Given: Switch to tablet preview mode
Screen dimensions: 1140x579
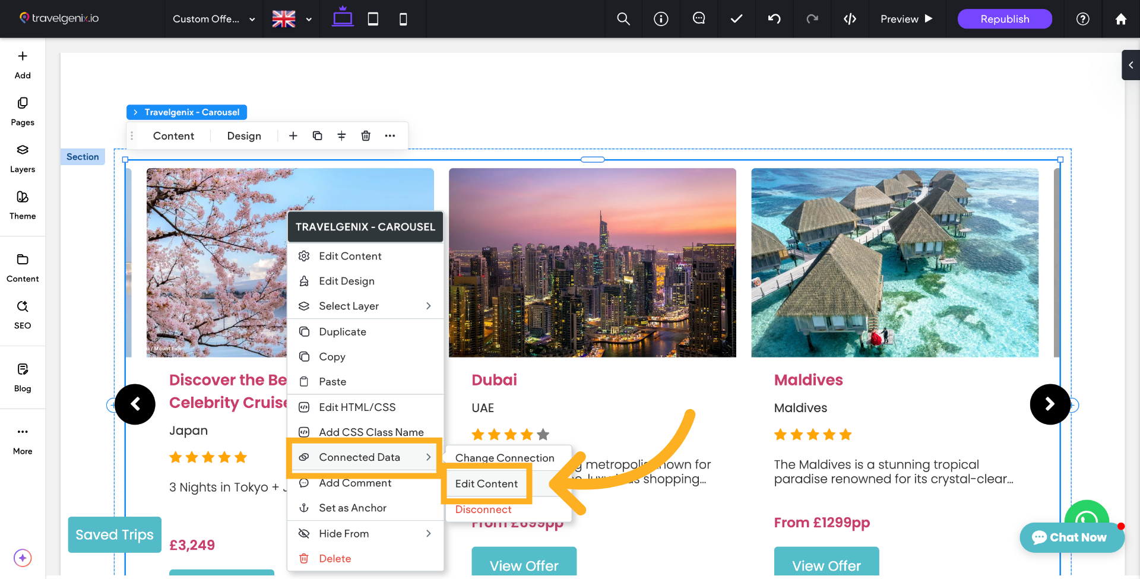Looking at the screenshot, I should pyautogui.click(x=373, y=18).
